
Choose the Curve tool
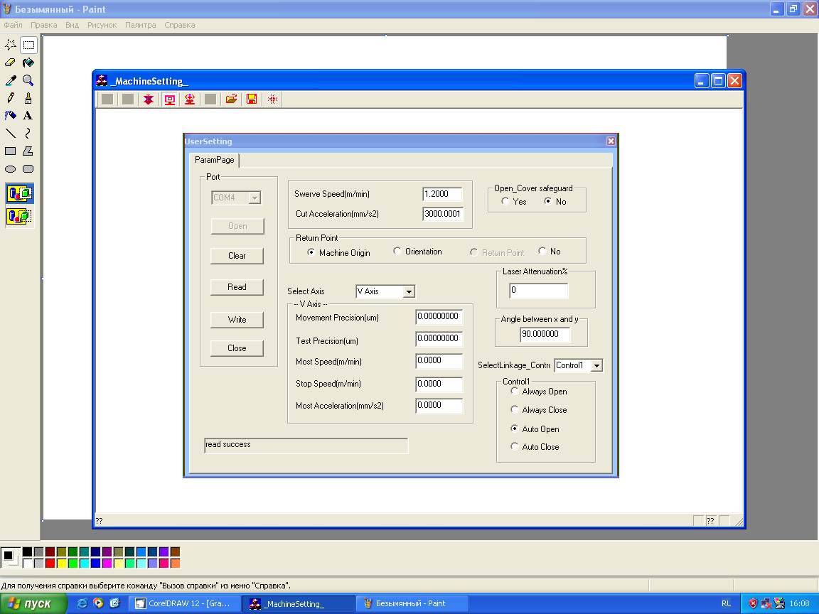pyautogui.click(x=28, y=133)
